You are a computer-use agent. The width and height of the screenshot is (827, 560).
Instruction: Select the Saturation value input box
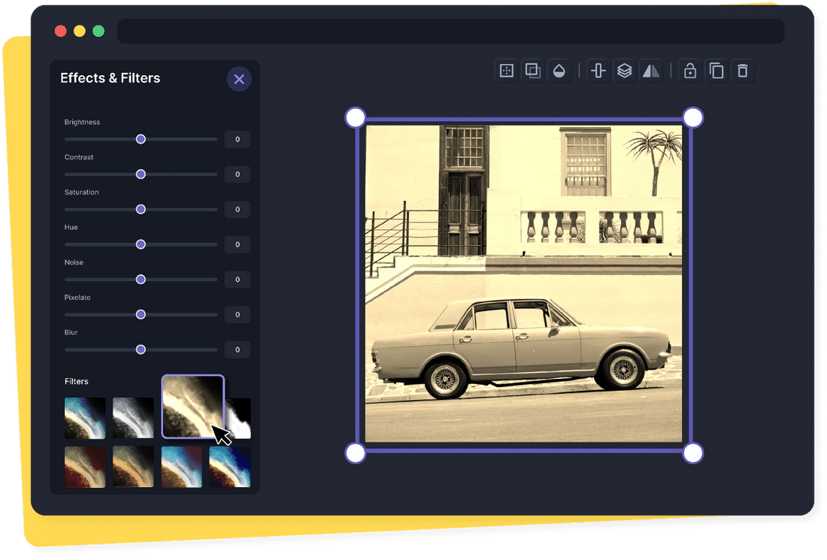(x=237, y=209)
